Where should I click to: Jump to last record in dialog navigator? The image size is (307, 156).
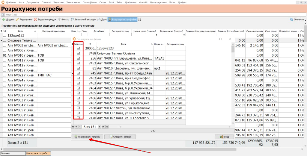(x=107, y=127)
